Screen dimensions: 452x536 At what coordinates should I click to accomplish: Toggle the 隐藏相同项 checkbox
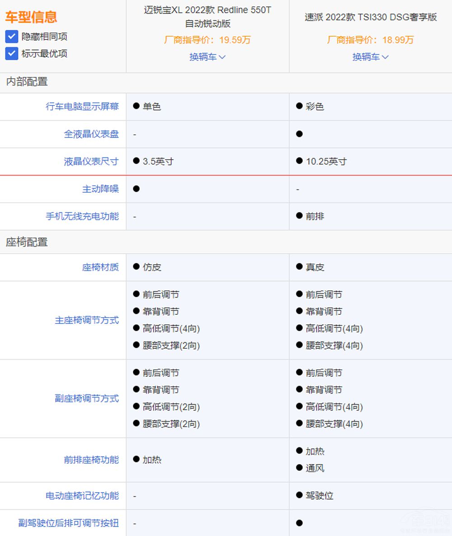point(12,37)
